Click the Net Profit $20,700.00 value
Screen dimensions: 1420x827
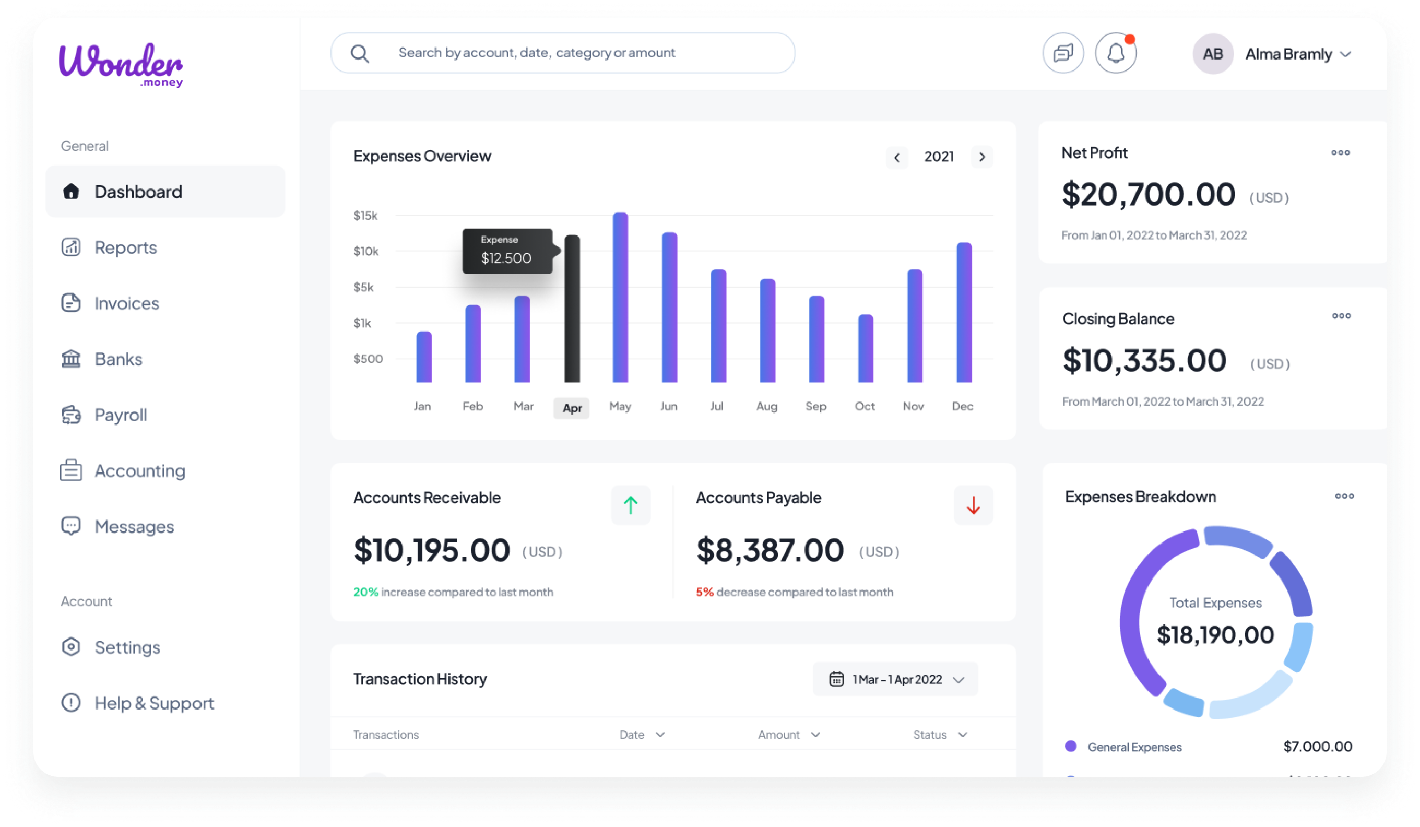coord(1148,194)
